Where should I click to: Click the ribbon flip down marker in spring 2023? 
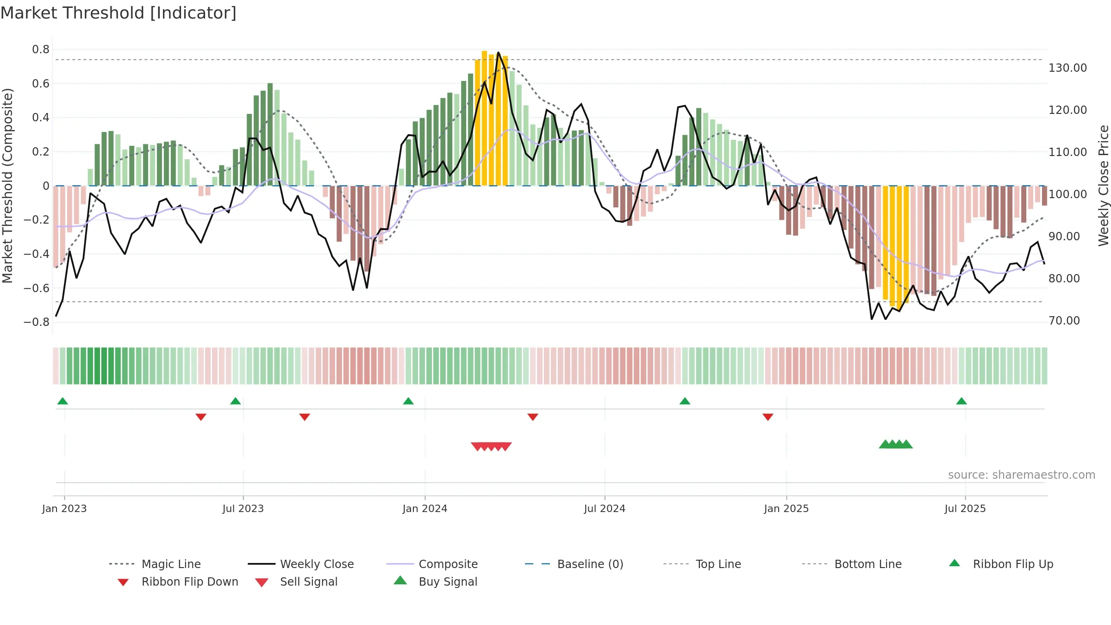pos(201,417)
